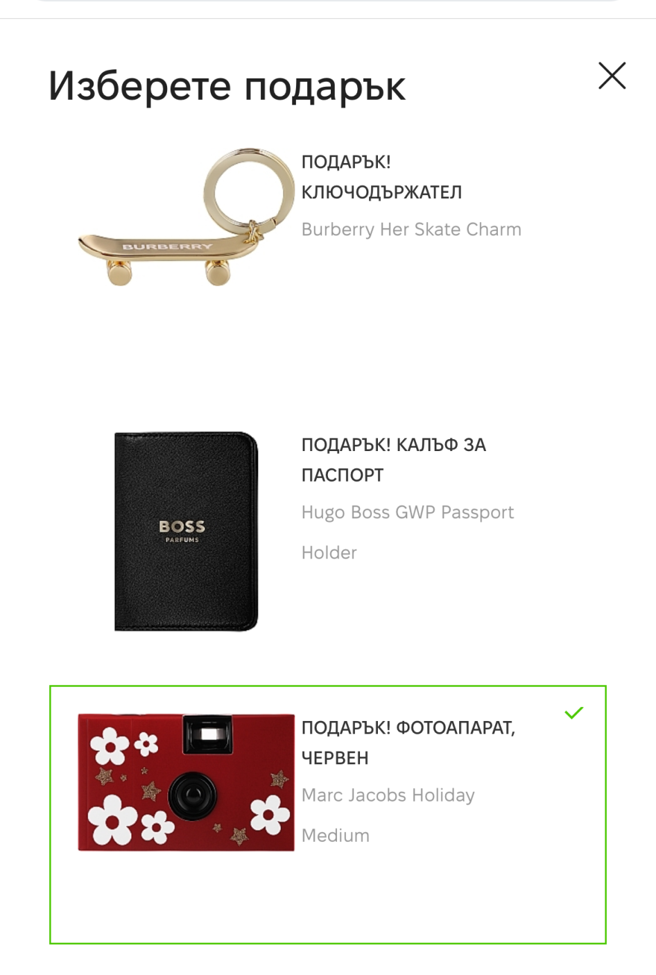Open the Burberry Her Skate Charm text
The image size is (656, 975).
(411, 230)
